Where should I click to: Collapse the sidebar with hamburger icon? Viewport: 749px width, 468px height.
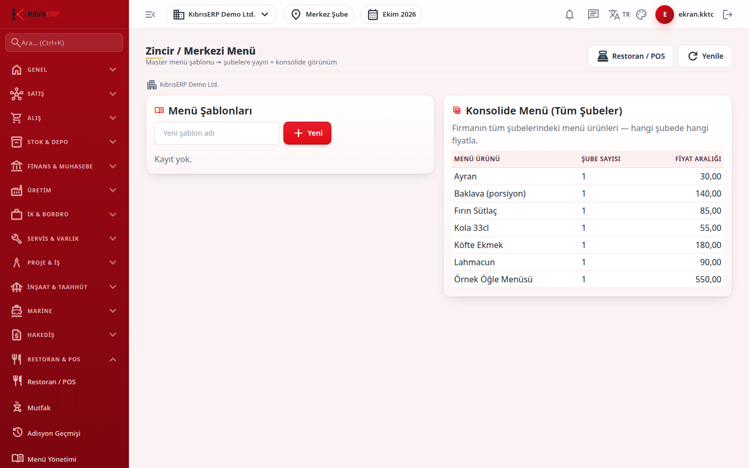tap(150, 15)
